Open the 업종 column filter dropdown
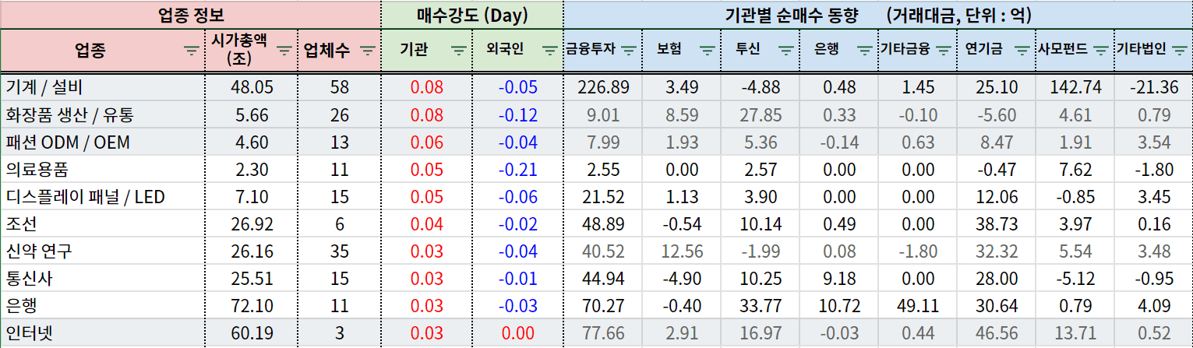Image resolution: width=1193 pixels, height=348 pixels. pyautogui.click(x=191, y=51)
